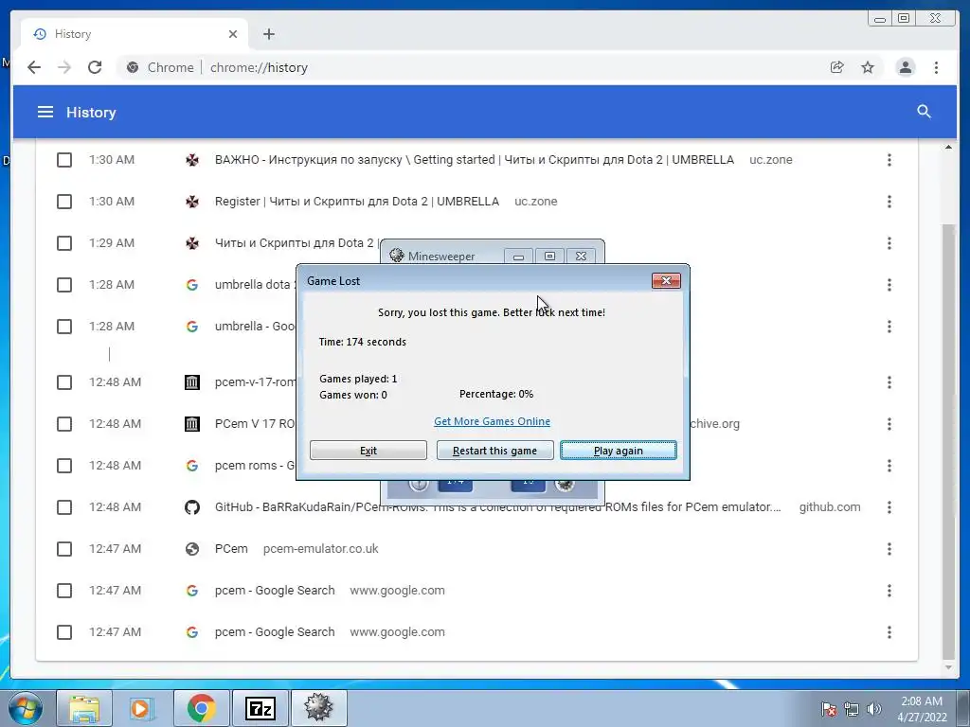The height and width of the screenshot is (727, 970).
Task: Switch to Chrome in the taskbar
Action: pos(201,708)
